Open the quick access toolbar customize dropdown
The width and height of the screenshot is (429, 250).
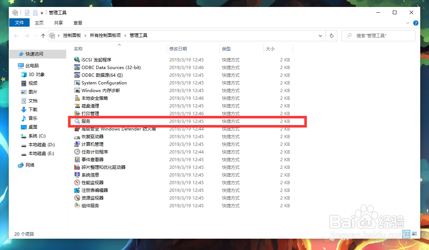coord(42,13)
